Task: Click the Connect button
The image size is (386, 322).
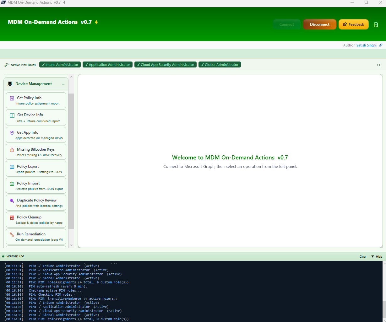Action: (287, 24)
